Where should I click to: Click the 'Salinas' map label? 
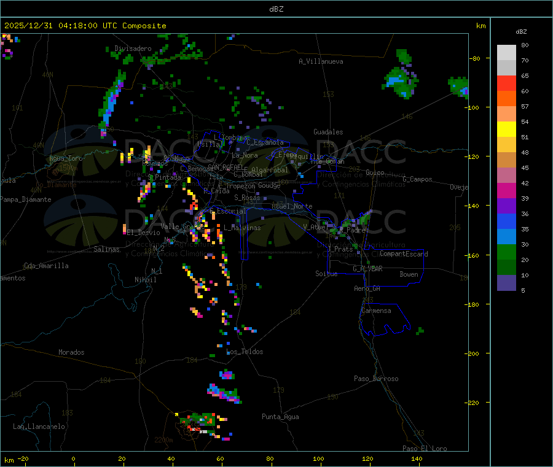(x=106, y=249)
